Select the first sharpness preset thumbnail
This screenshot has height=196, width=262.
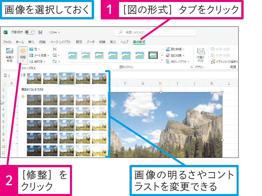coord(34,79)
